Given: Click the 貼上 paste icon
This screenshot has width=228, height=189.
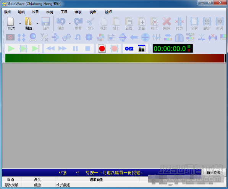Looking at the screenshot, I should [116, 21].
